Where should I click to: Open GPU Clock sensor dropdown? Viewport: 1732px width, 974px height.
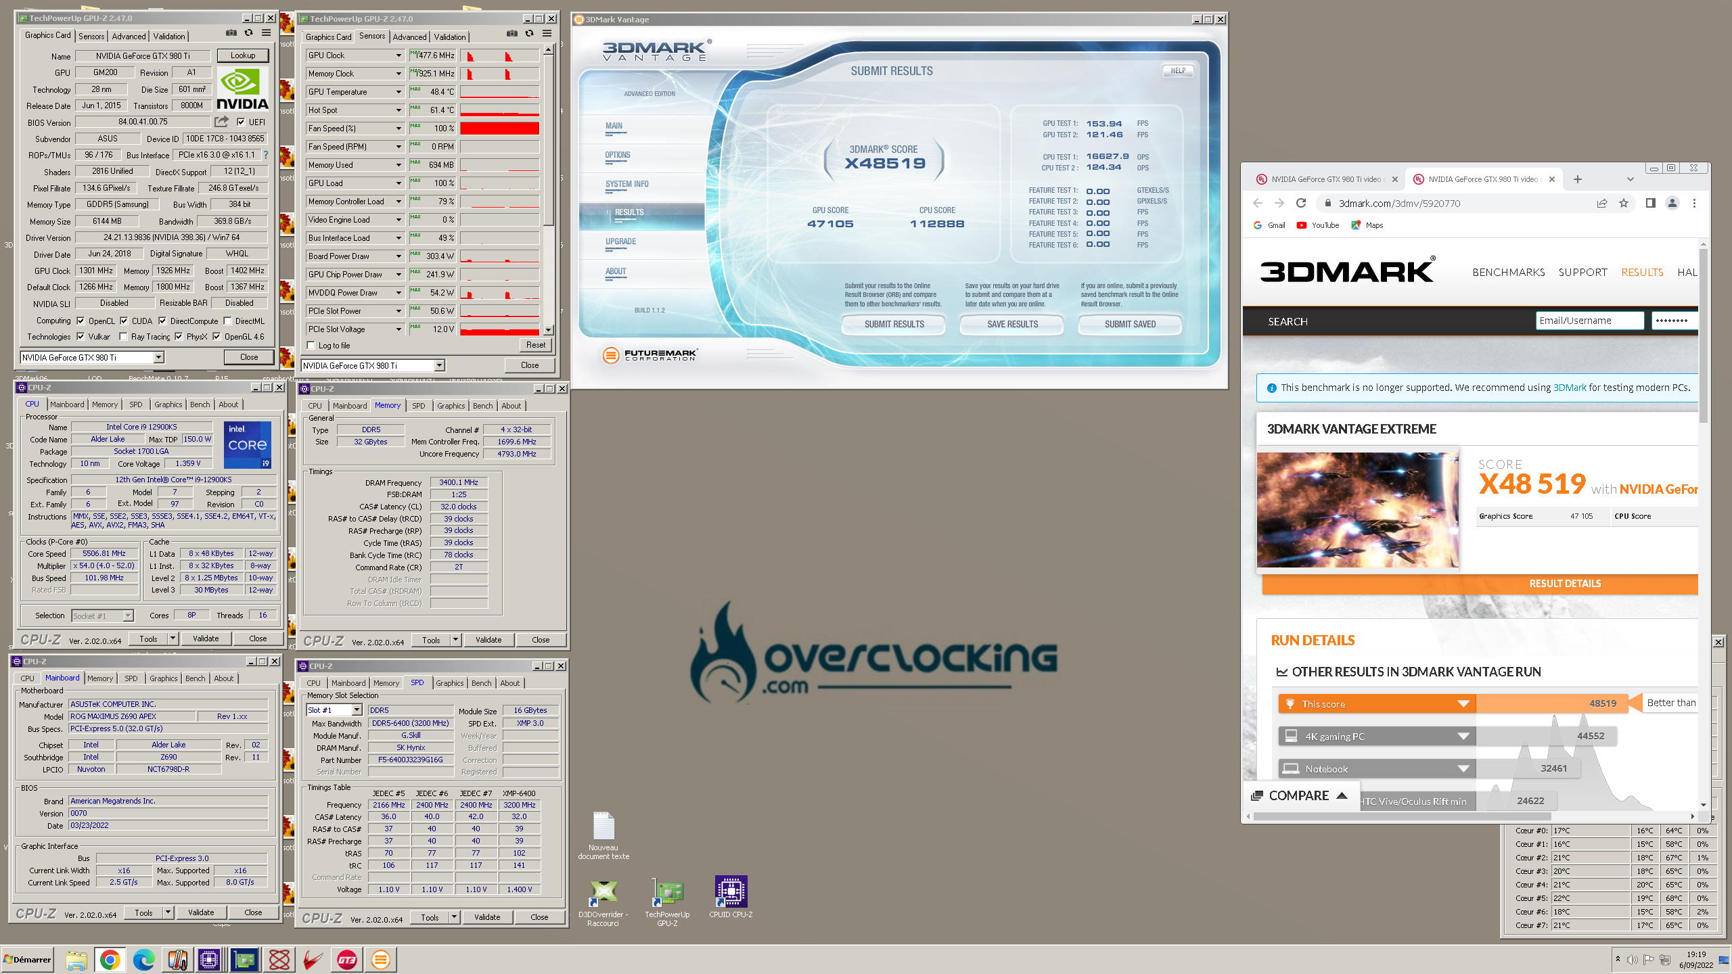click(398, 55)
